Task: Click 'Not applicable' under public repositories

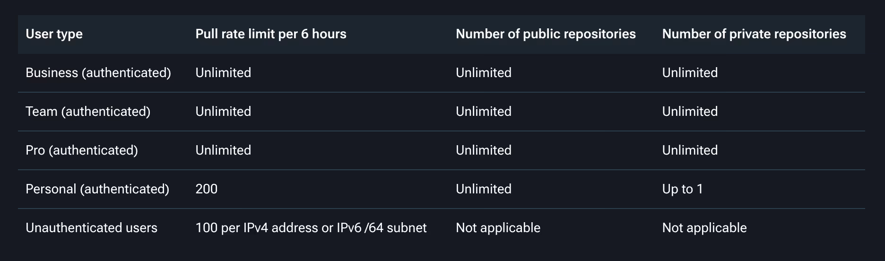Action: (x=497, y=228)
